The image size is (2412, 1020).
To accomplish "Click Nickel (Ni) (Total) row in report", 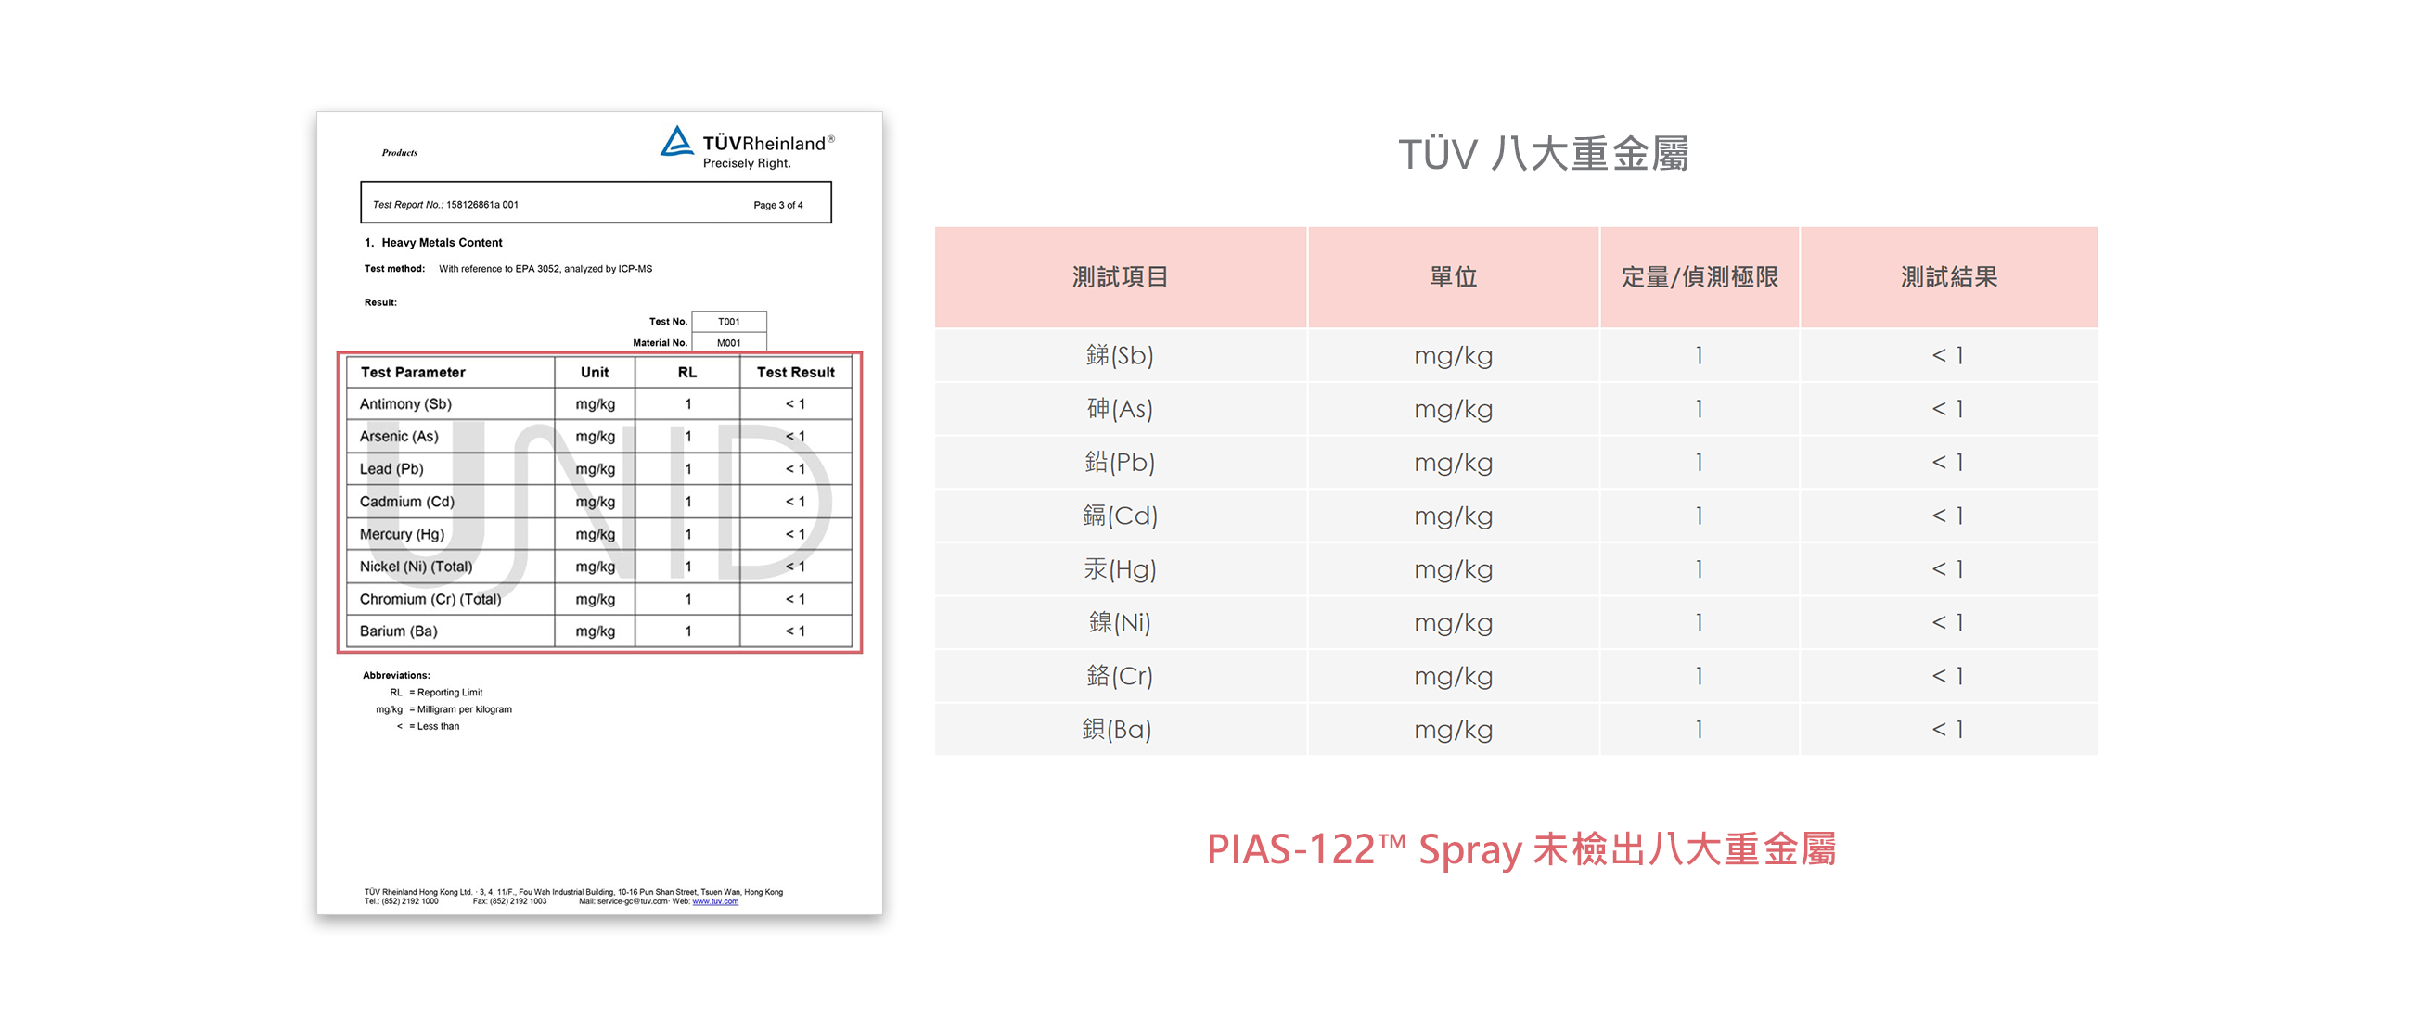I will [599, 567].
